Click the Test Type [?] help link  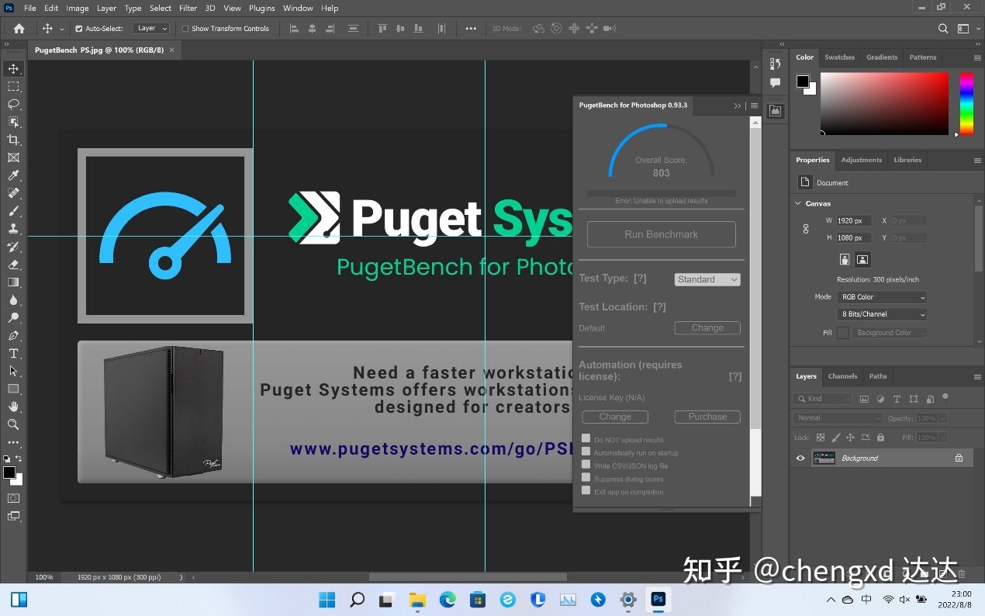pyautogui.click(x=640, y=279)
